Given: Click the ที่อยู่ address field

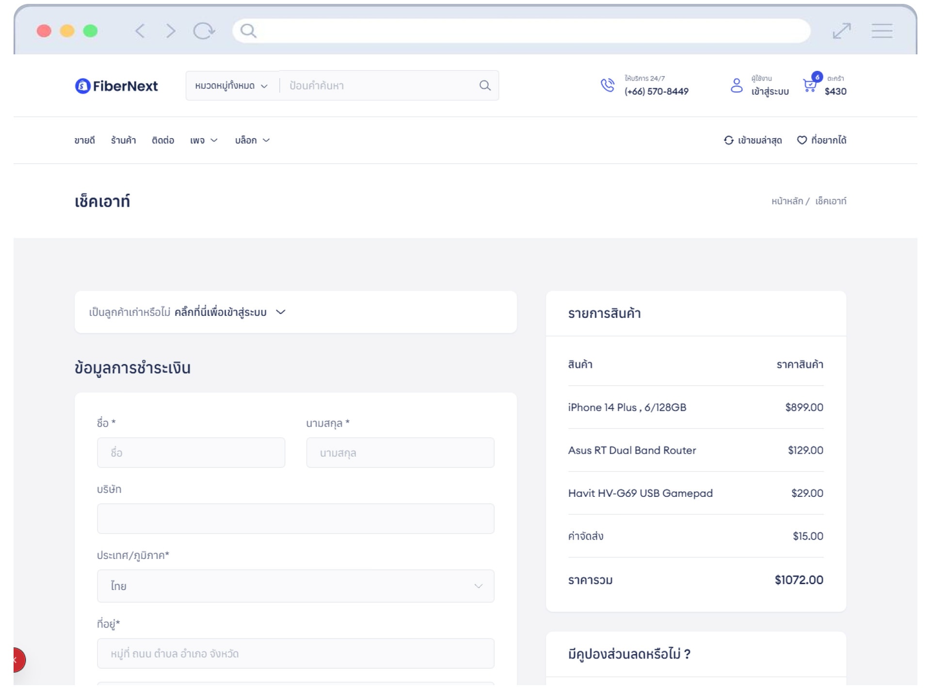Looking at the screenshot, I should (x=296, y=654).
